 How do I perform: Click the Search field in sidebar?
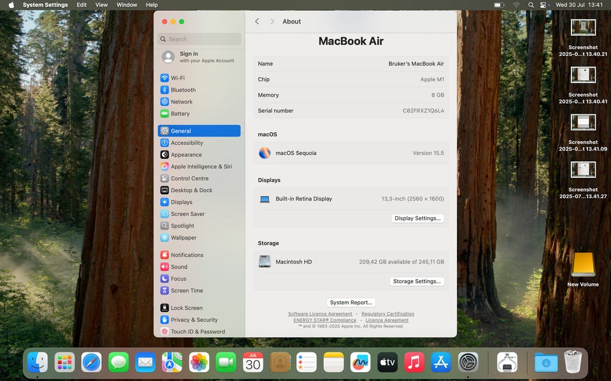tap(199, 39)
